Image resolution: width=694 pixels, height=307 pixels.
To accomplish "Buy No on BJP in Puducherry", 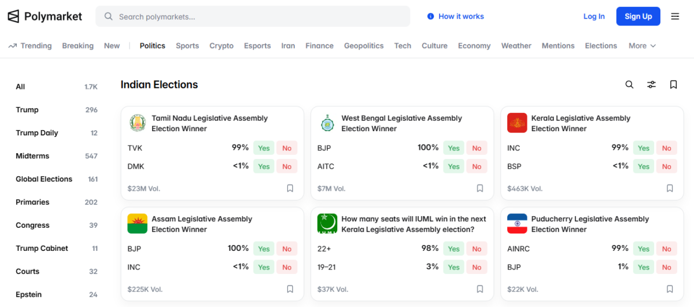I will [666, 267].
